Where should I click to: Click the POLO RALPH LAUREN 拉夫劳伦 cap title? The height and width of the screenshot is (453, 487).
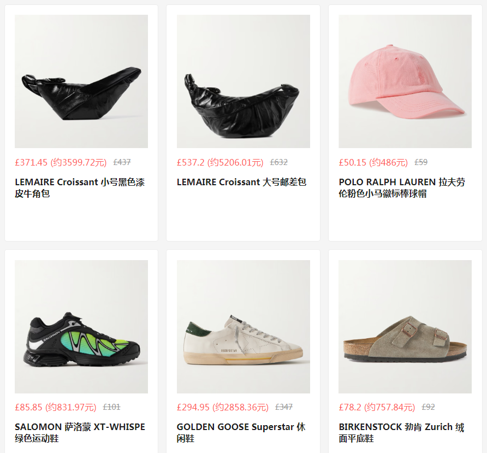402,187
